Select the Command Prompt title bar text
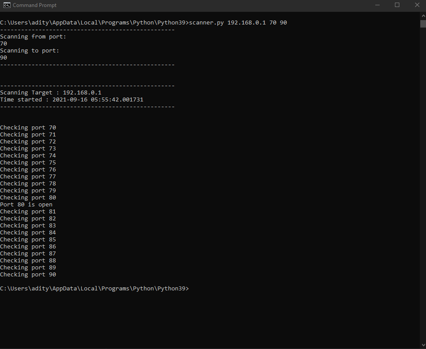 [34, 5]
